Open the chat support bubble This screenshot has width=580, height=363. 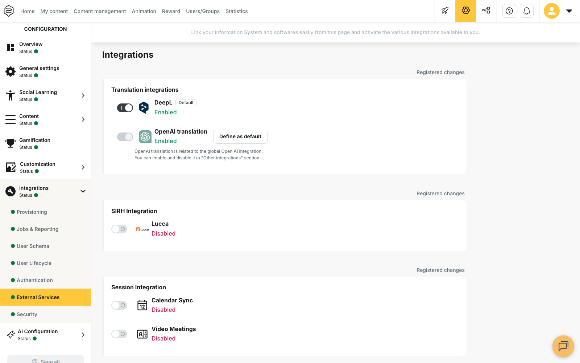click(563, 346)
